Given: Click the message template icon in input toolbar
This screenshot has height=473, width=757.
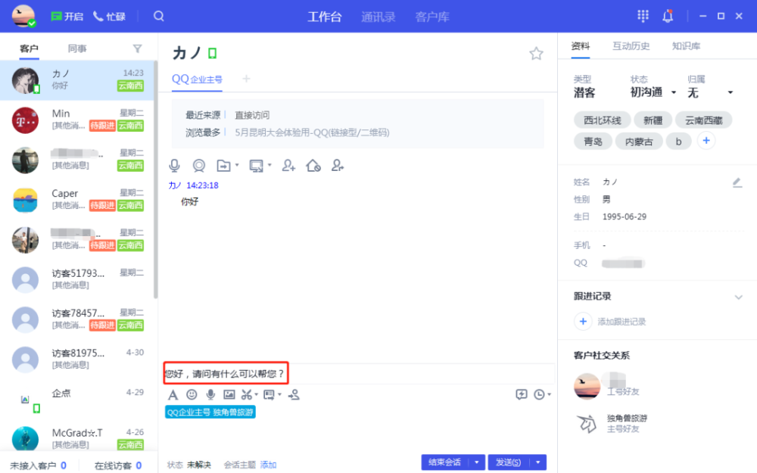Looking at the screenshot, I should [269, 395].
